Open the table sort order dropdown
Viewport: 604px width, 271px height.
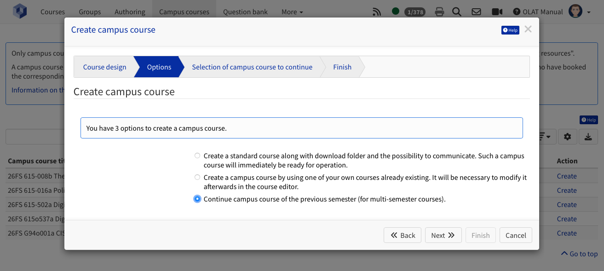coord(546,137)
